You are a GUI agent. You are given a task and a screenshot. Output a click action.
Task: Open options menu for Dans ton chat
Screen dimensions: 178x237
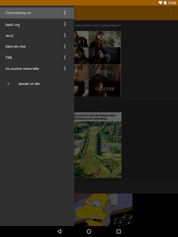(65, 47)
